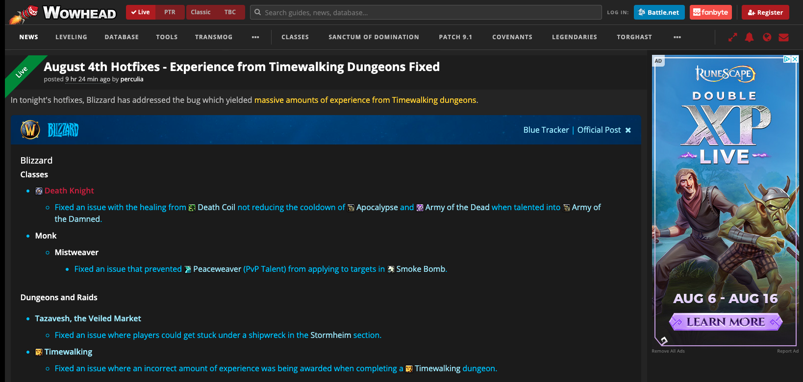Log in with Fanbyte button
This screenshot has width=803, height=382.
pos(711,12)
